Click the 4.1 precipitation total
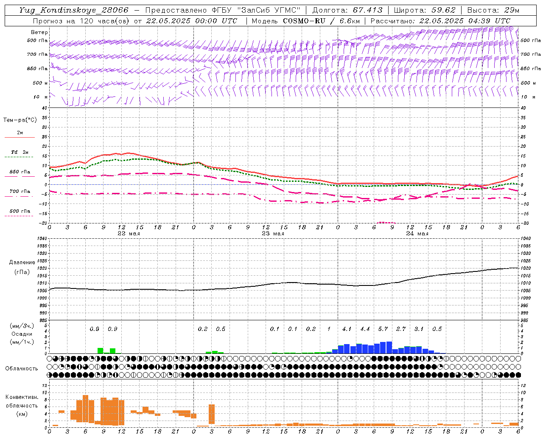 (347, 329)
